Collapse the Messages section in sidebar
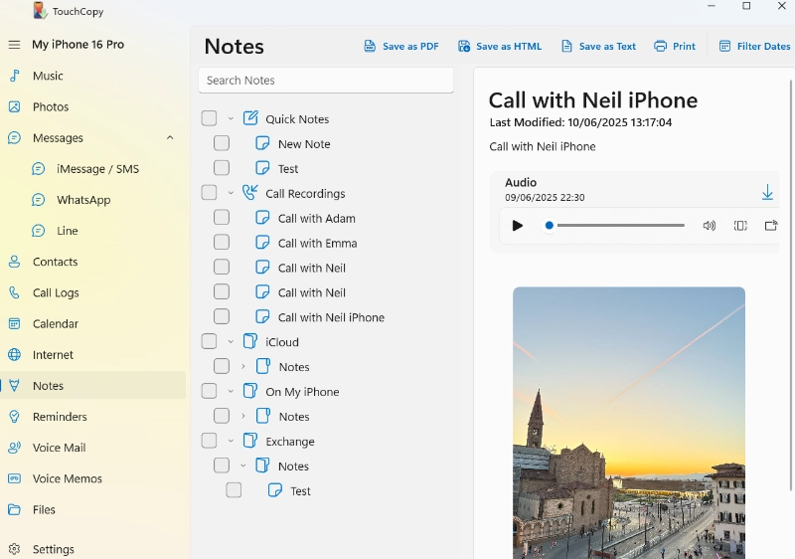The height and width of the screenshot is (559, 795). coord(170,137)
